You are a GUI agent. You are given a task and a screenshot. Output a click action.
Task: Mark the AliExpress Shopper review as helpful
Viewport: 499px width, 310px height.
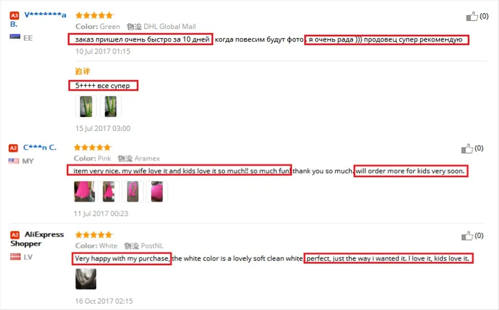click(467, 236)
